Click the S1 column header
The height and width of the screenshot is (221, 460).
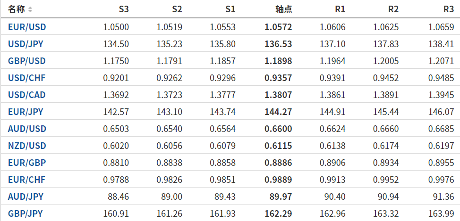pos(230,9)
